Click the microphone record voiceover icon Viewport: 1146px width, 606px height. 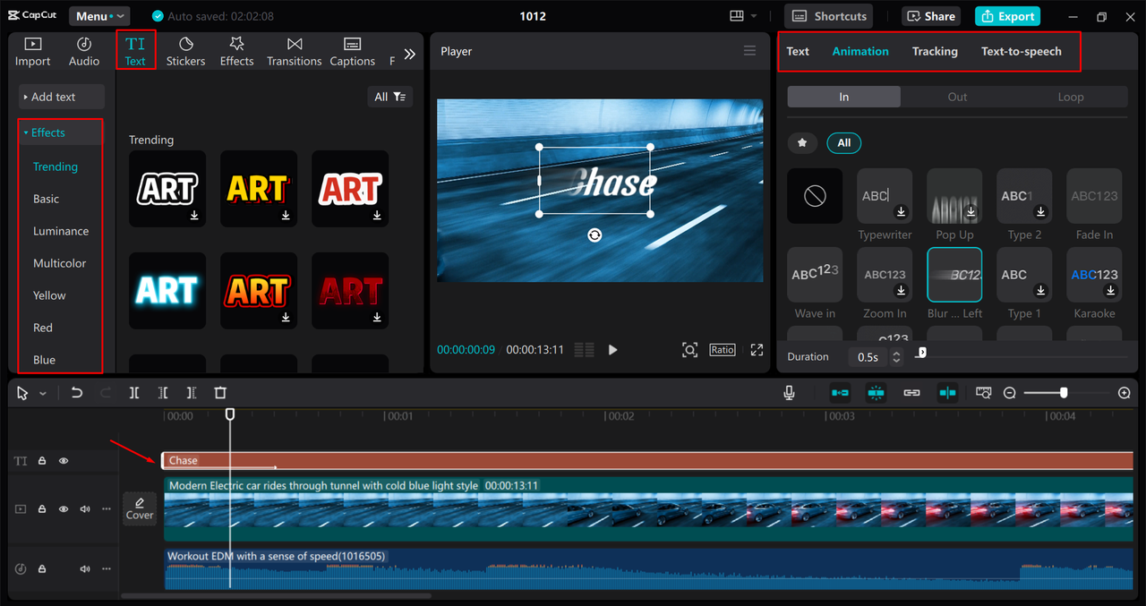coord(789,393)
